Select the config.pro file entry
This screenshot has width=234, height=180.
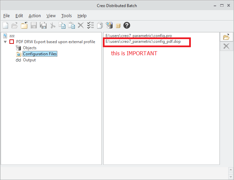coord(139,36)
